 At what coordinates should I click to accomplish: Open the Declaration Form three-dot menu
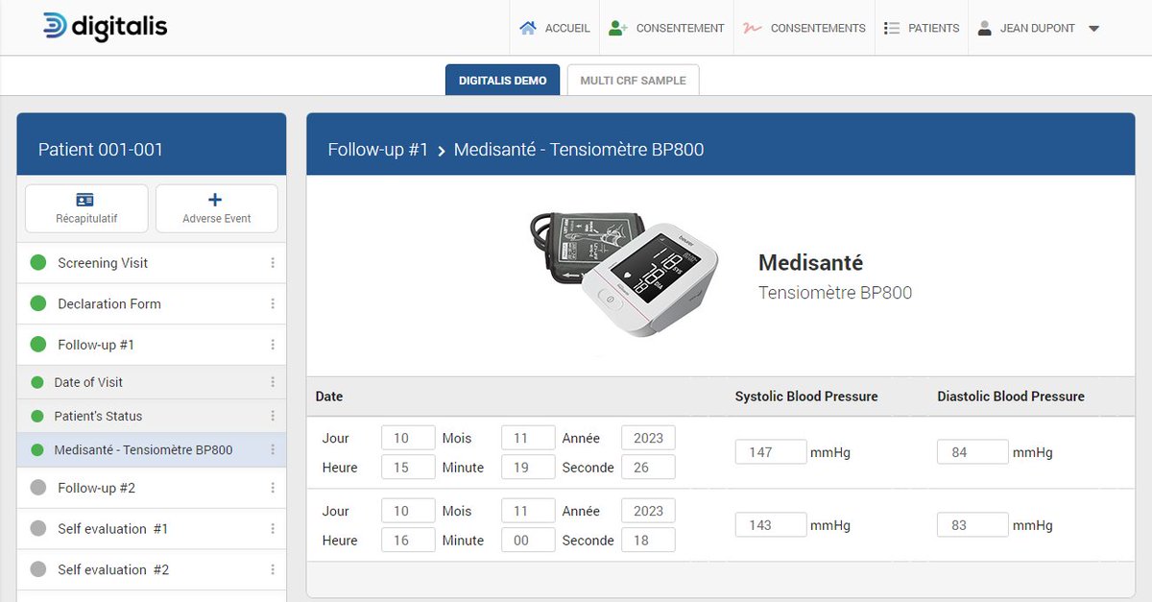point(273,303)
